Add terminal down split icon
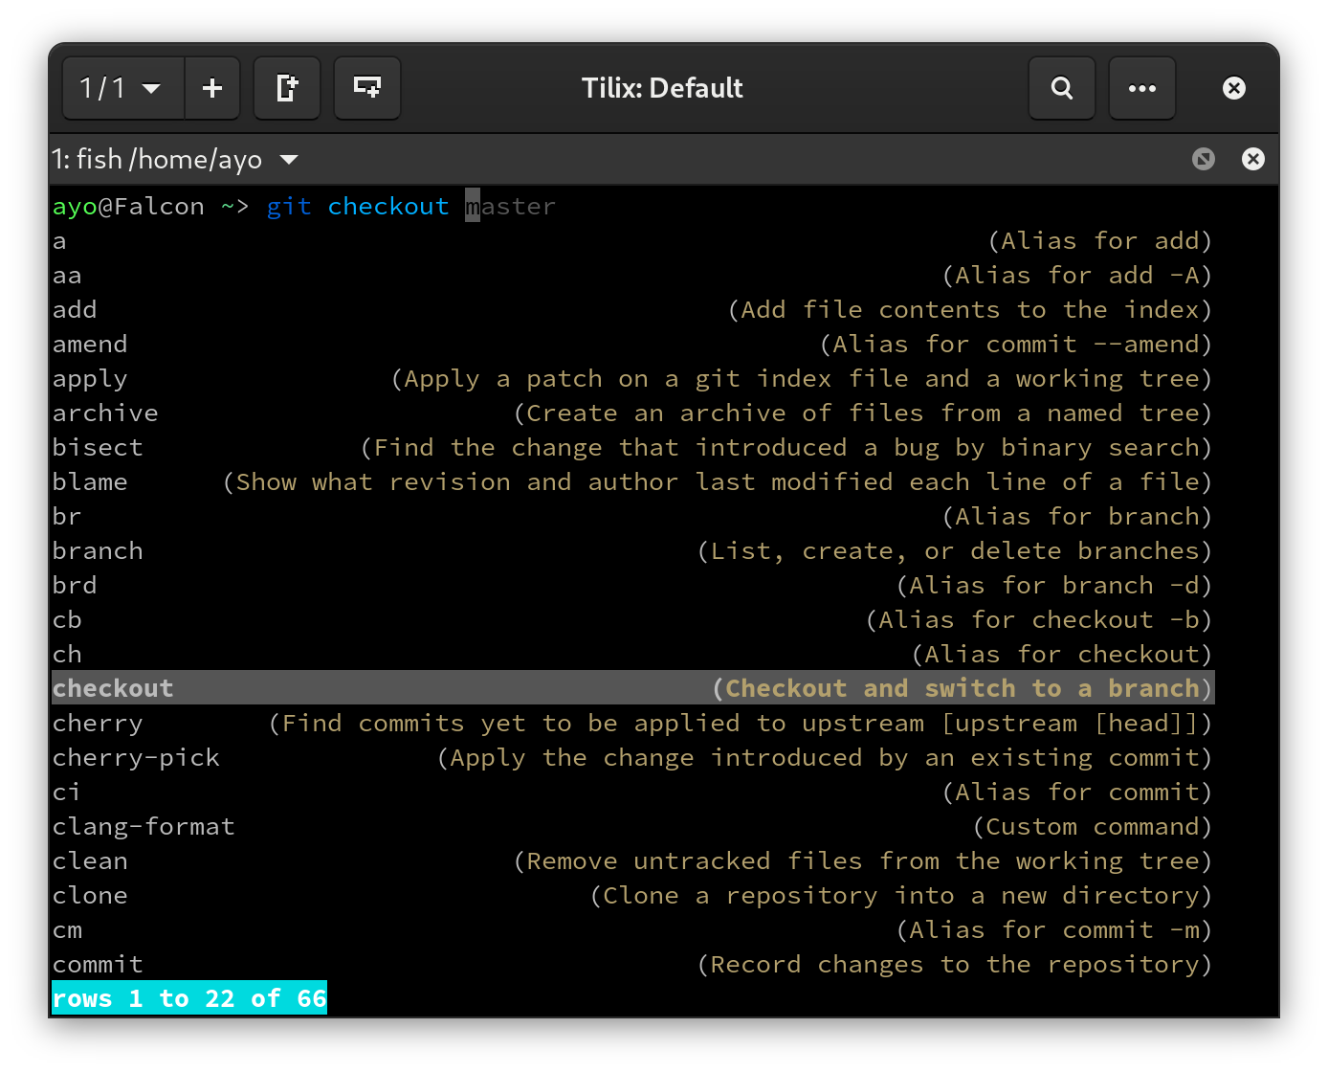This screenshot has width=1328, height=1072. pyautogui.click(x=367, y=88)
